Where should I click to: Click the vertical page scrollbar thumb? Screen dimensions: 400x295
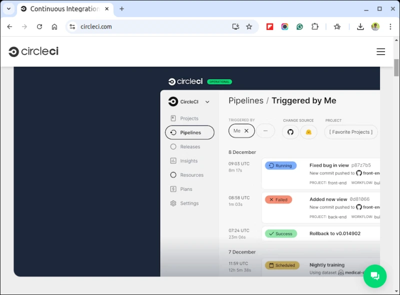(396, 68)
